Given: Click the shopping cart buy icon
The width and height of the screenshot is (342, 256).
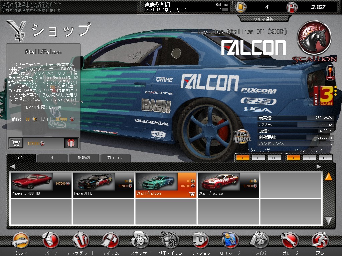Looking at the screenshot, I should [x=16, y=143].
